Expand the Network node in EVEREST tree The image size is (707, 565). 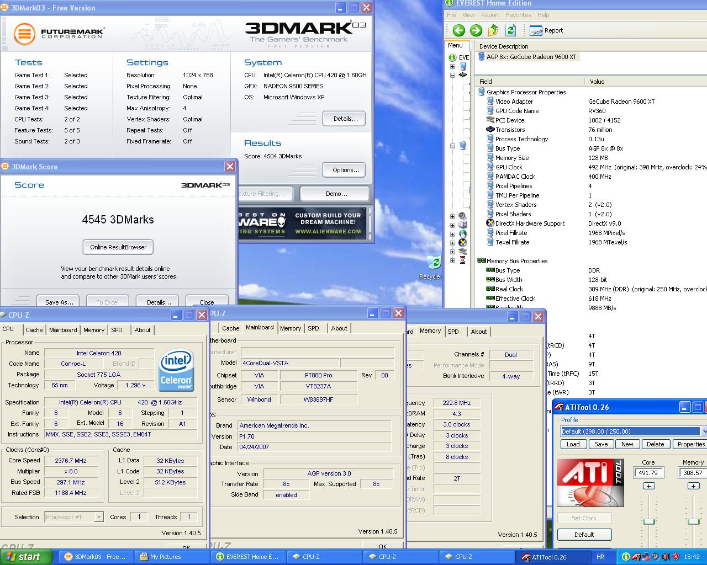tap(453, 234)
